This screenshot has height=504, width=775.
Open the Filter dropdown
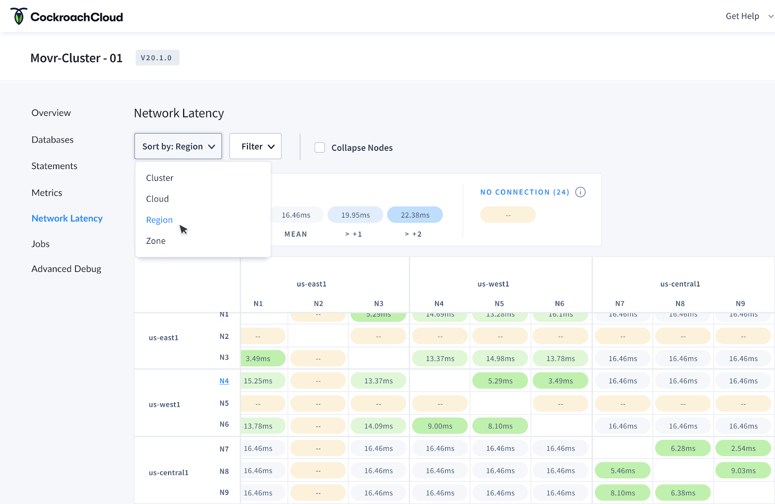[x=255, y=146]
